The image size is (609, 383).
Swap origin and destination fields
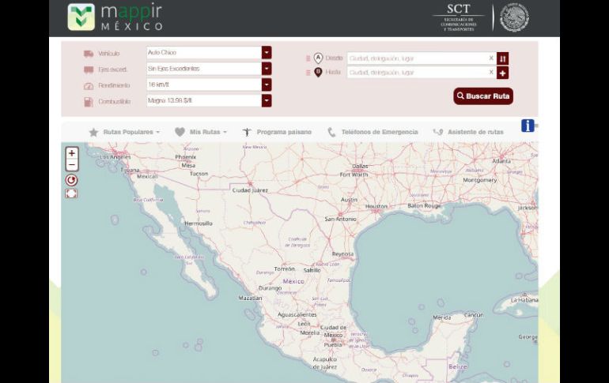point(503,58)
